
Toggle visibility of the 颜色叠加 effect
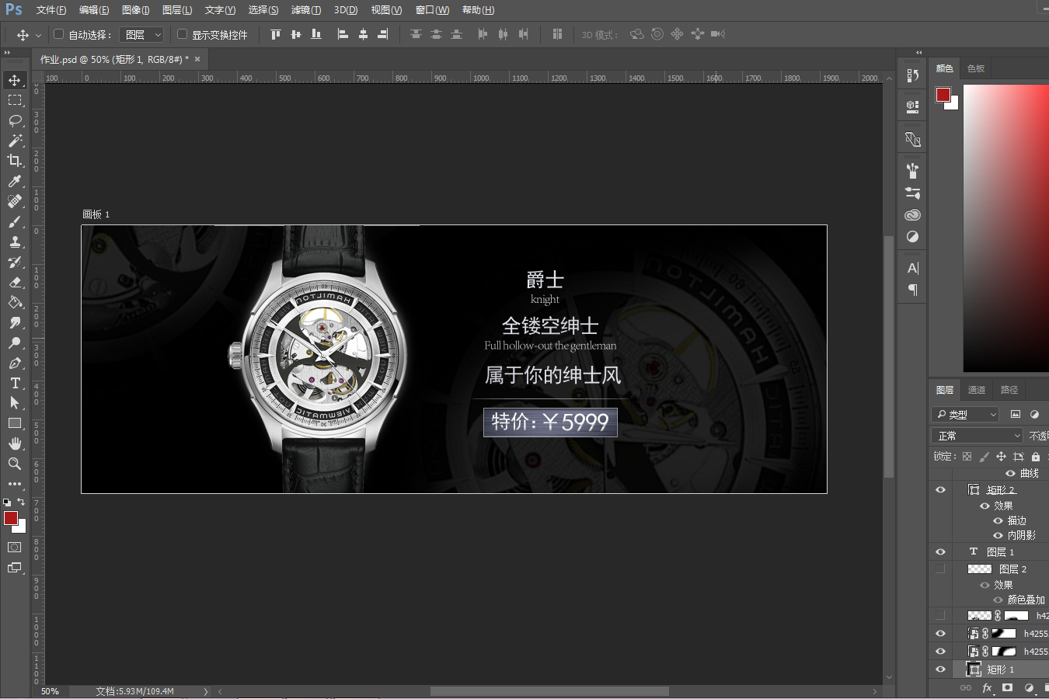coord(998,600)
